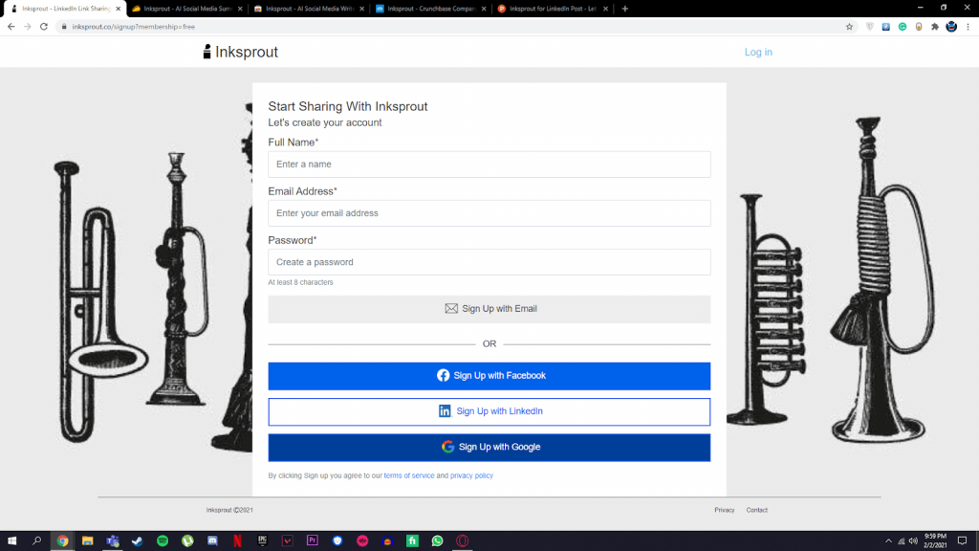Screen dimensions: 979x551
Task: Switch to Inksprout AI Social Media Writer tab
Action: point(309,9)
